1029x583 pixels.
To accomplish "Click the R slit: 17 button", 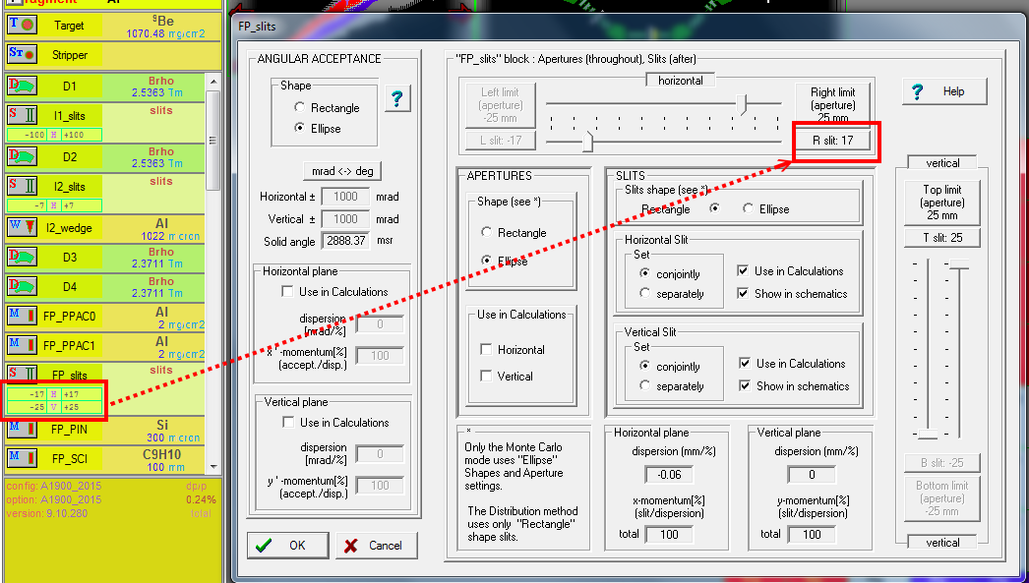I will (832, 141).
